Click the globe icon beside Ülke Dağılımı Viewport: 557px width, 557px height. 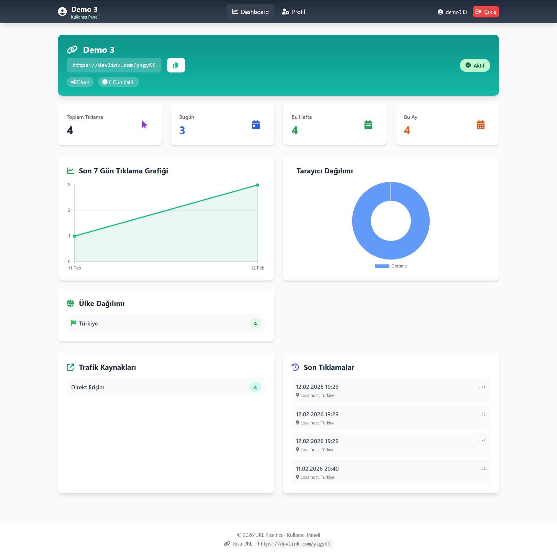pyautogui.click(x=70, y=303)
